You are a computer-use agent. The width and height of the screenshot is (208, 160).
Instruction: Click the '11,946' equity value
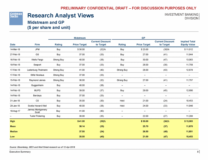point(190,106)
